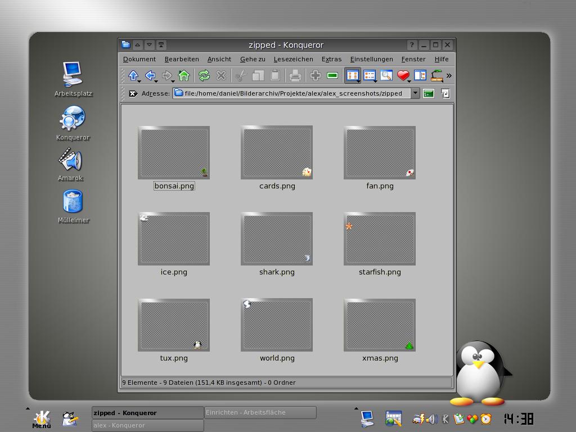This screenshot has height=432, width=576.
Task: Switch to 'Einrichten - Arbeitsfläche' taskbar entry
Action: pyautogui.click(x=260, y=412)
